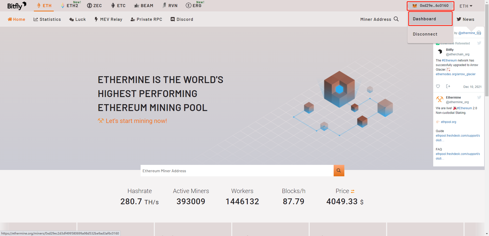Open the RVN pool tab
Viewport: 489px width, 236px height.
coord(170,6)
